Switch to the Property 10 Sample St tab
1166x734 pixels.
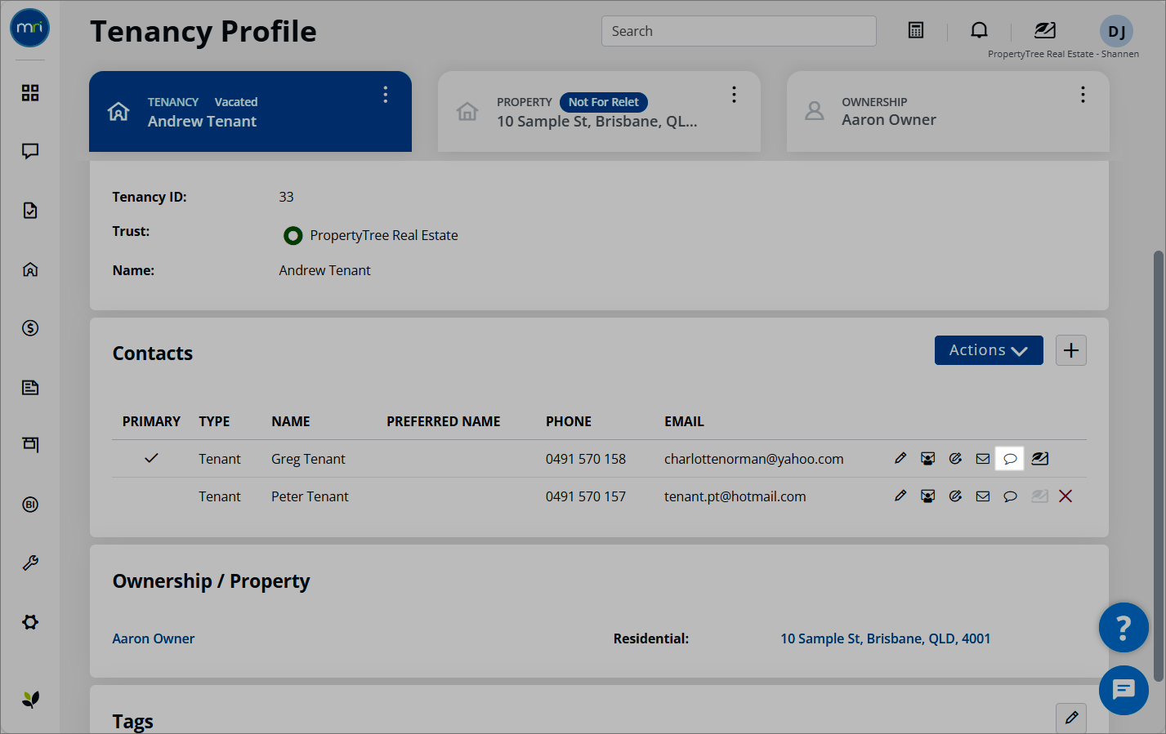[599, 111]
